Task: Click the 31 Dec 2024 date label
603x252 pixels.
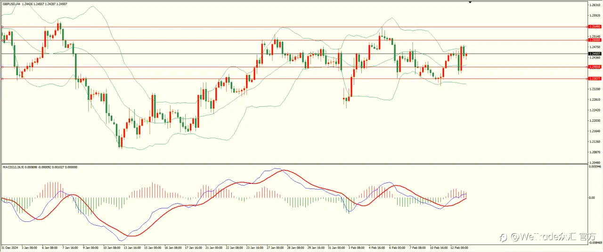Action: [x=9, y=247]
